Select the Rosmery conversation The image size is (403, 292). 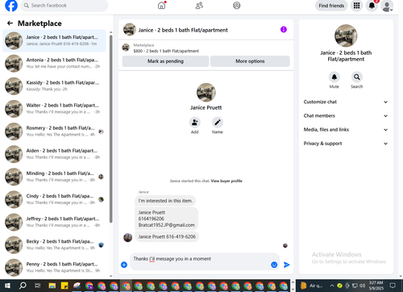pos(54,131)
